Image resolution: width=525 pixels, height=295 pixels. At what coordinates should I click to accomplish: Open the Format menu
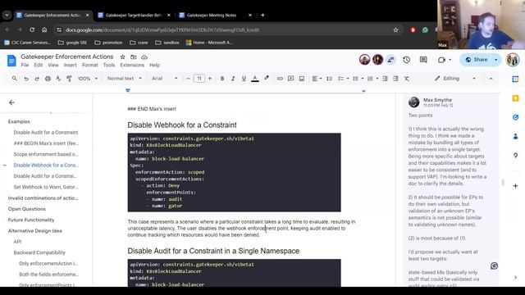click(89, 65)
